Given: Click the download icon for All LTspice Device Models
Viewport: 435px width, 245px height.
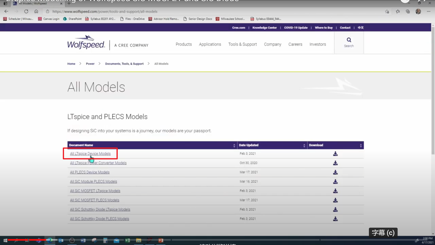Looking at the screenshot, I should (x=335, y=154).
